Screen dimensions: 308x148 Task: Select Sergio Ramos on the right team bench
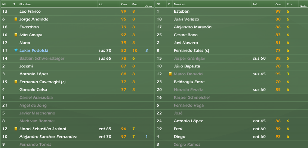point(187,145)
